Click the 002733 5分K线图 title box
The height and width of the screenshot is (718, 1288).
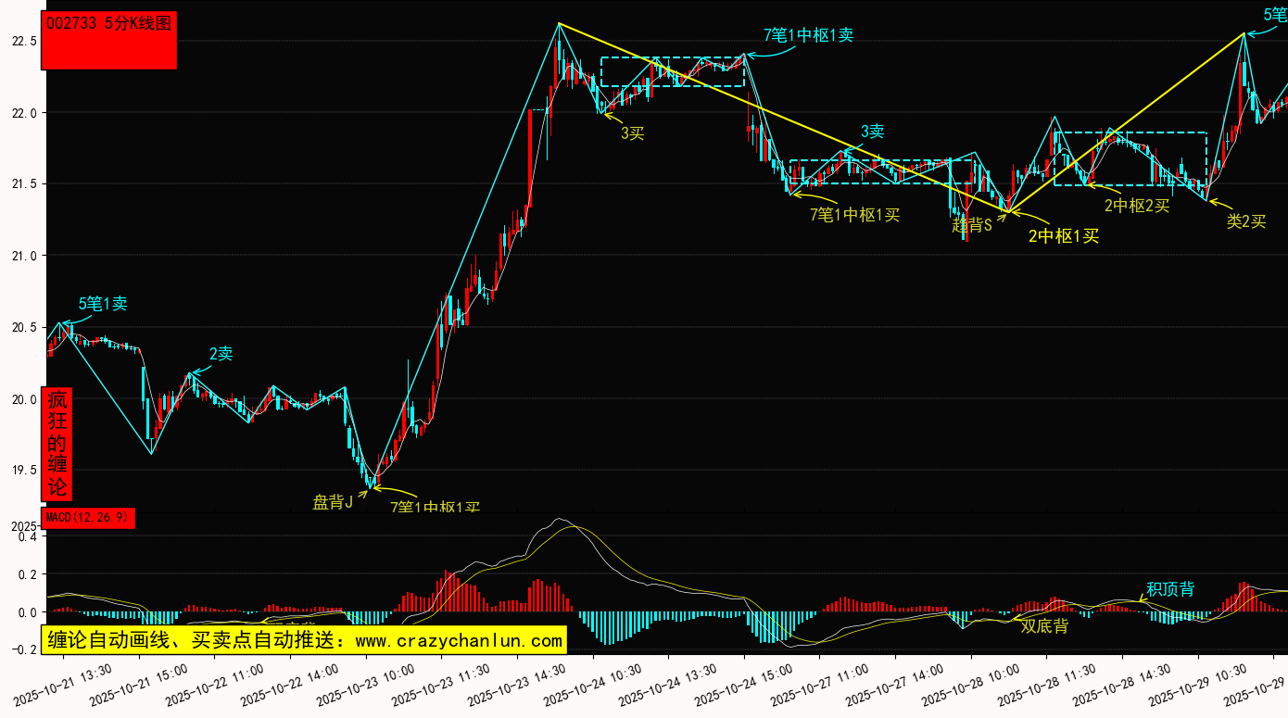click(109, 40)
